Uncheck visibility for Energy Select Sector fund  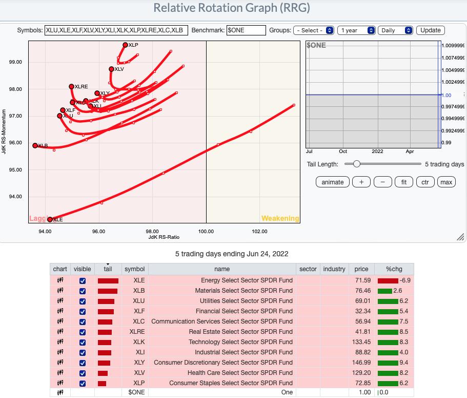83,281
